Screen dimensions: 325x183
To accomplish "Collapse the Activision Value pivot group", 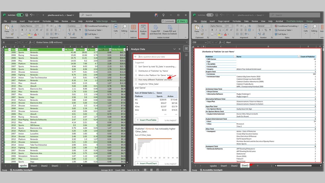I will coord(206,77).
